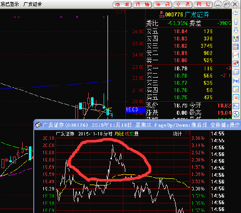Toggle the red diamond marker above K-line chart
Viewport: 241px width, 213px height.
point(118,12)
